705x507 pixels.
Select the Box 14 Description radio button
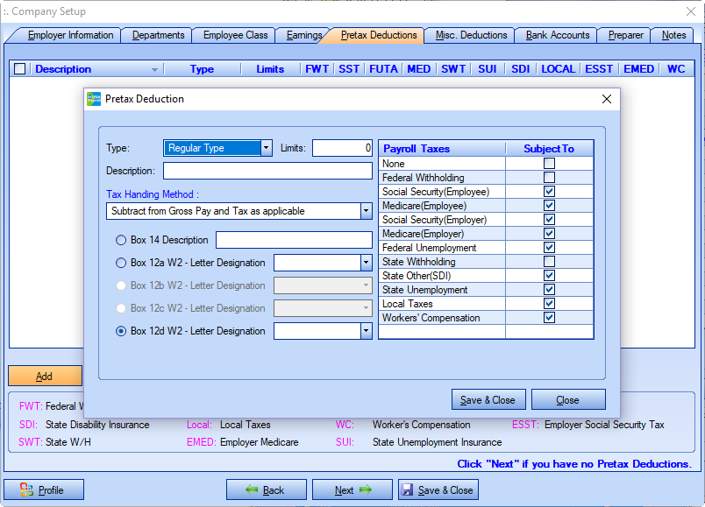click(x=121, y=240)
